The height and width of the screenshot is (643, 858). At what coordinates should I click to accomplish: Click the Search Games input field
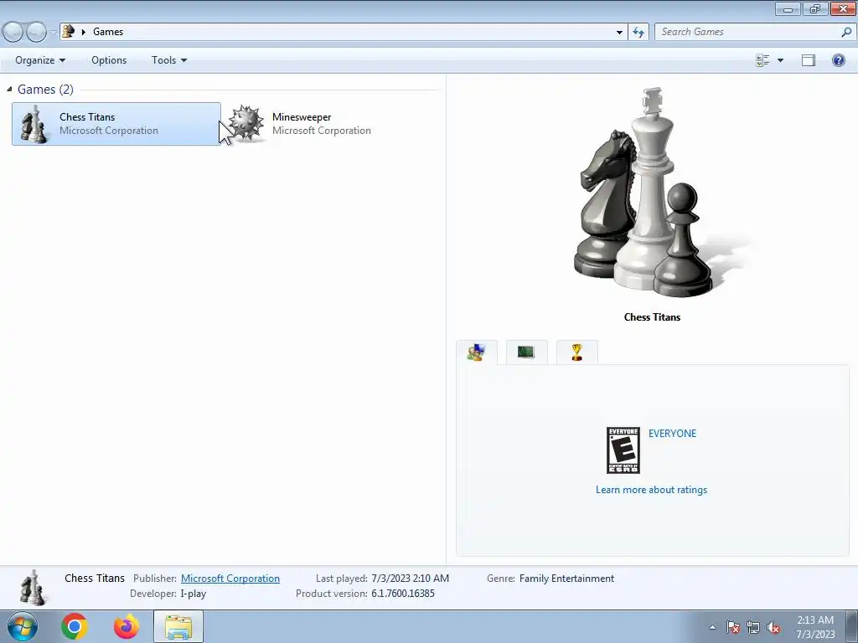pos(747,32)
